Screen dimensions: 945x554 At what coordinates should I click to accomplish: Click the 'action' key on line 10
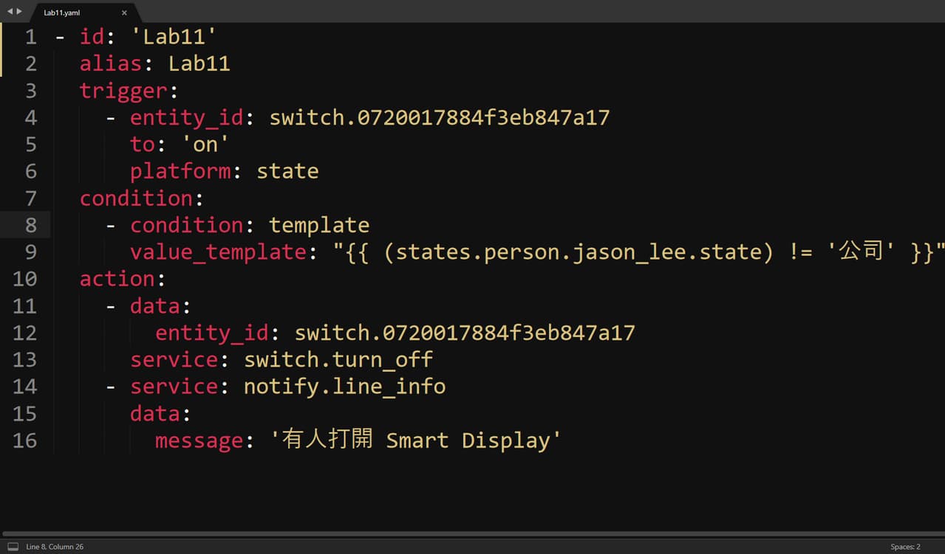117,279
